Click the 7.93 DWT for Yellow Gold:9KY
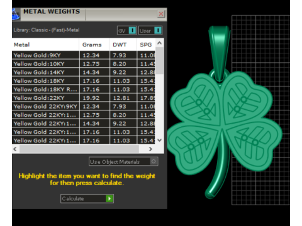 coord(120,55)
